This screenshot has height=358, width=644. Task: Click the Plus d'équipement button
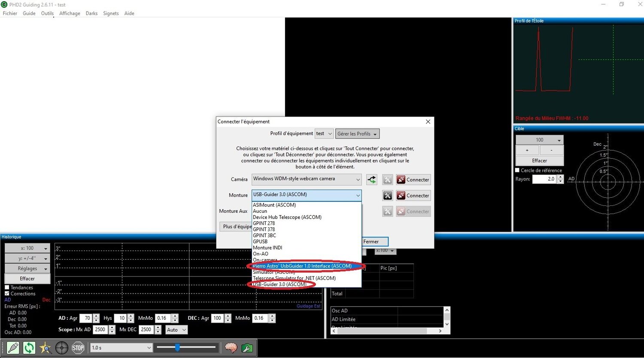pos(237,226)
